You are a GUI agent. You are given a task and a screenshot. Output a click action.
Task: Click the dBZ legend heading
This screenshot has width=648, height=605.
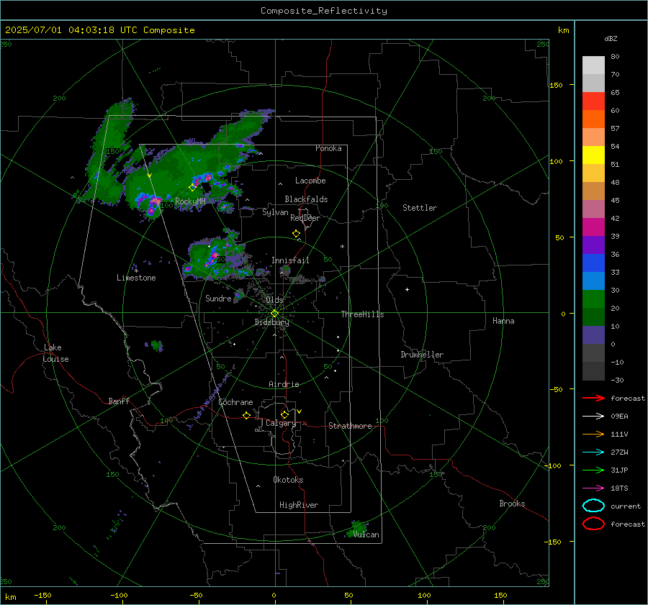611,39
